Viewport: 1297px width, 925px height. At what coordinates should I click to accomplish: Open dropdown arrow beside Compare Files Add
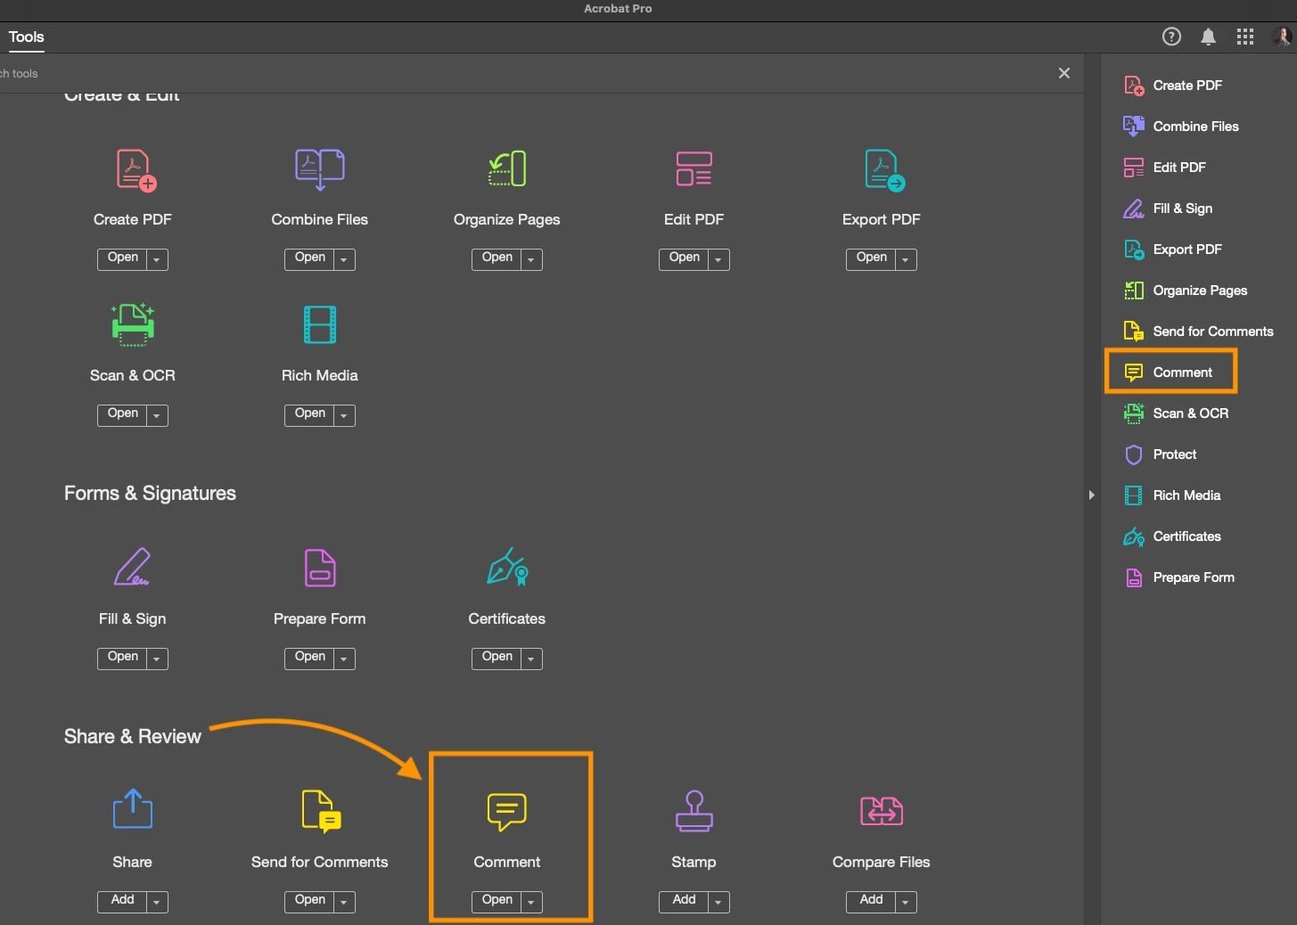tap(906, 902)
